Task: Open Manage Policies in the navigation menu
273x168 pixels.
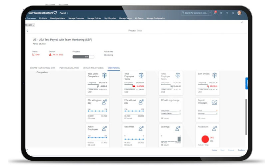Action: [x=94, y=18]
